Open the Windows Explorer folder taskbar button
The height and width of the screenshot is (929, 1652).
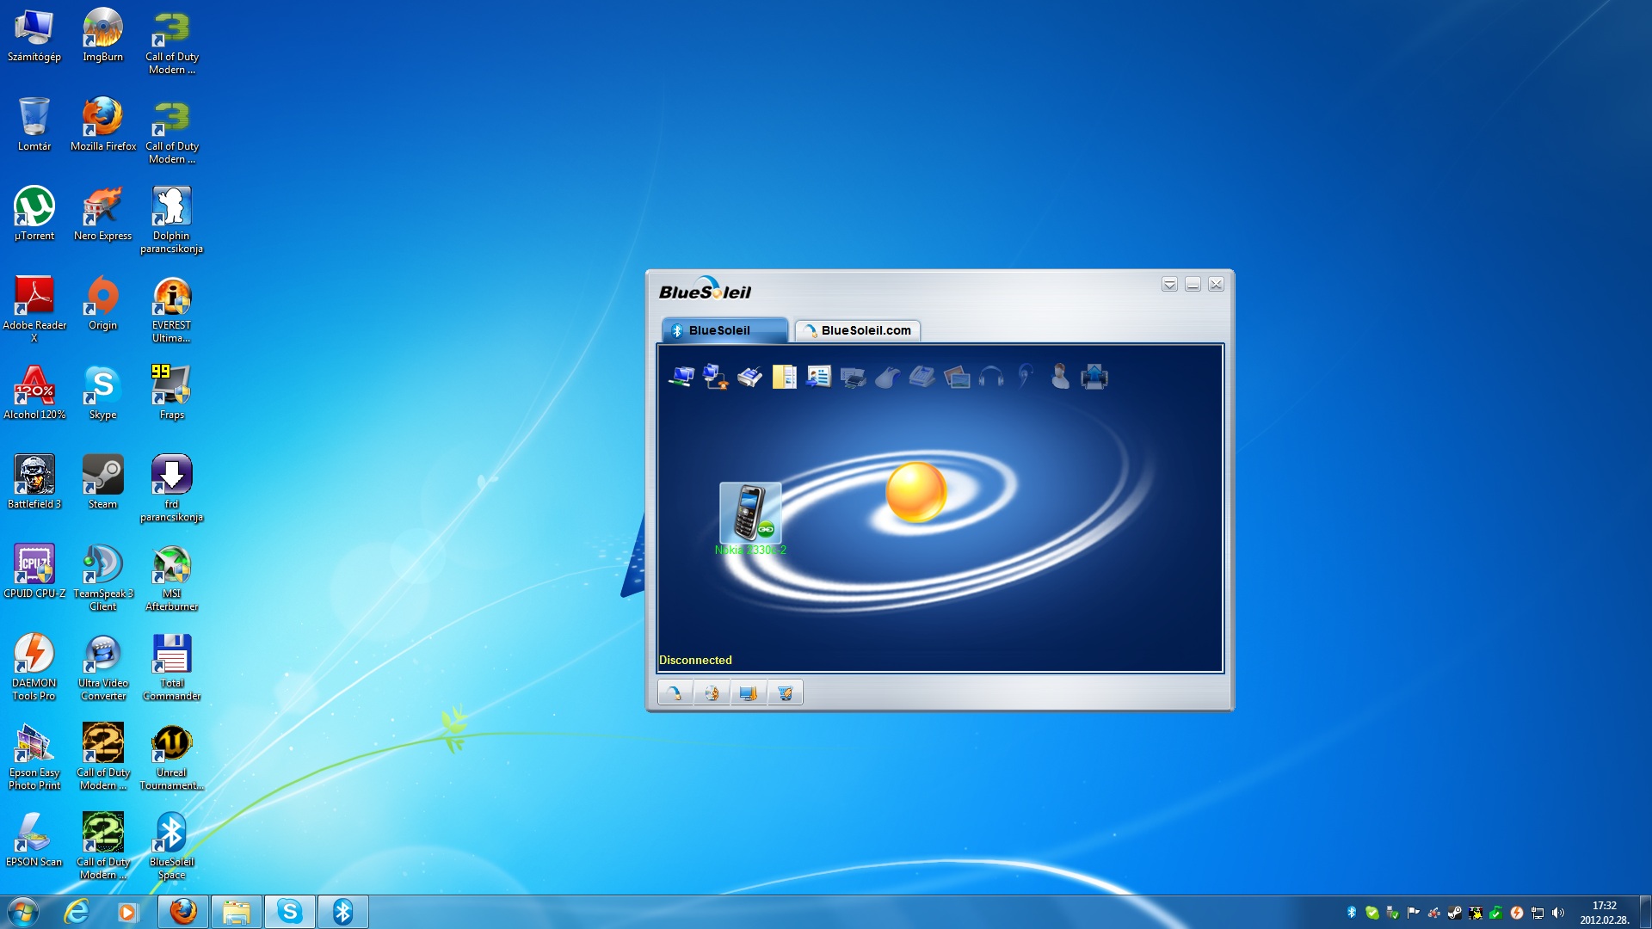click(236, 912)
